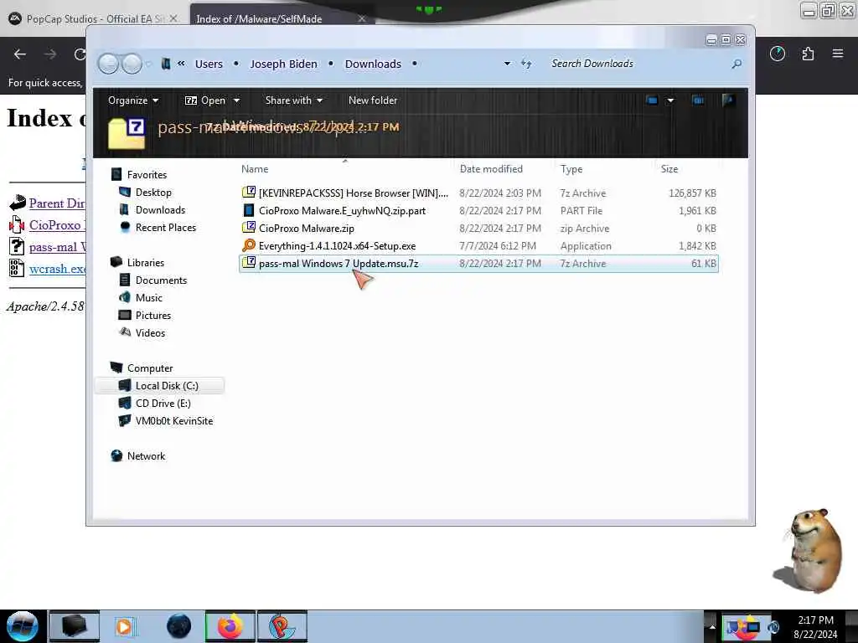The image size is (858, 643).
Task: Toggle the preview pane icon
Action: pos(698,100)
